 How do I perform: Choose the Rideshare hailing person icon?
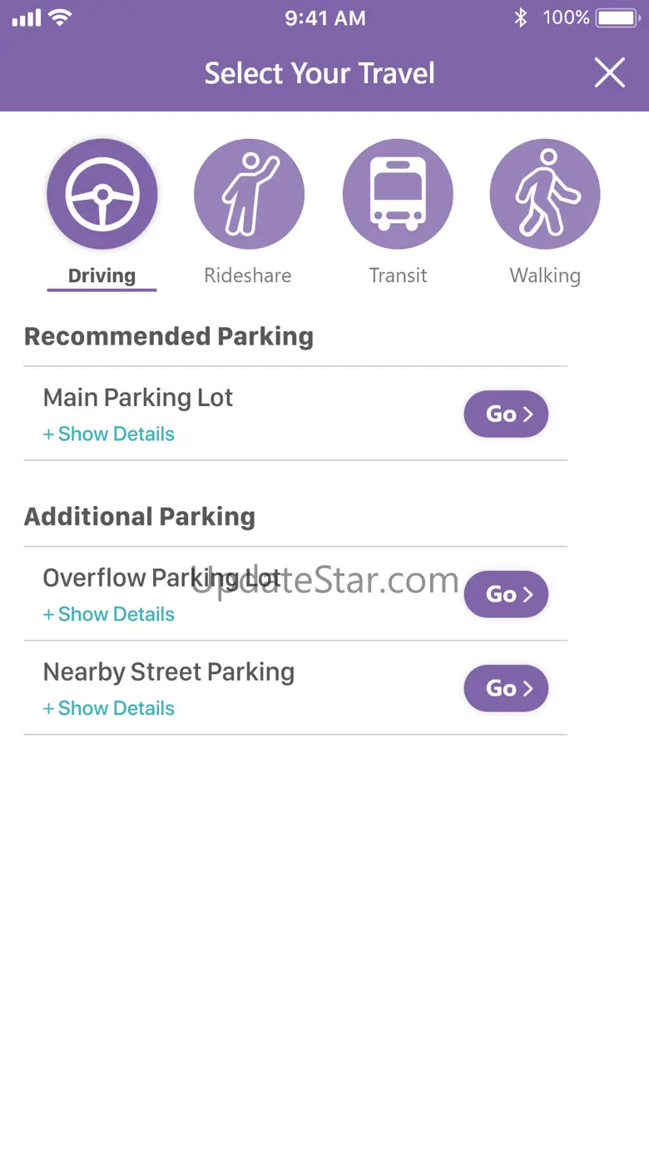[249, 194]
